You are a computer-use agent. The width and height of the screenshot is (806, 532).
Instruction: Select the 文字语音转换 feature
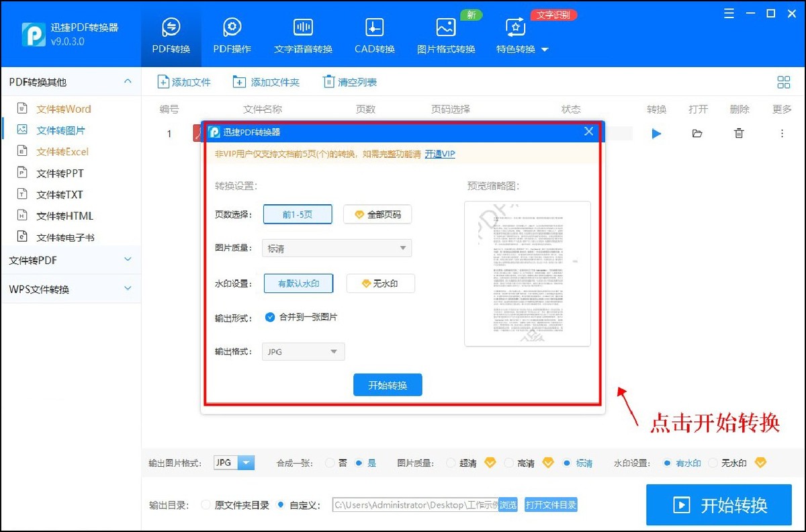pos(302,35)
